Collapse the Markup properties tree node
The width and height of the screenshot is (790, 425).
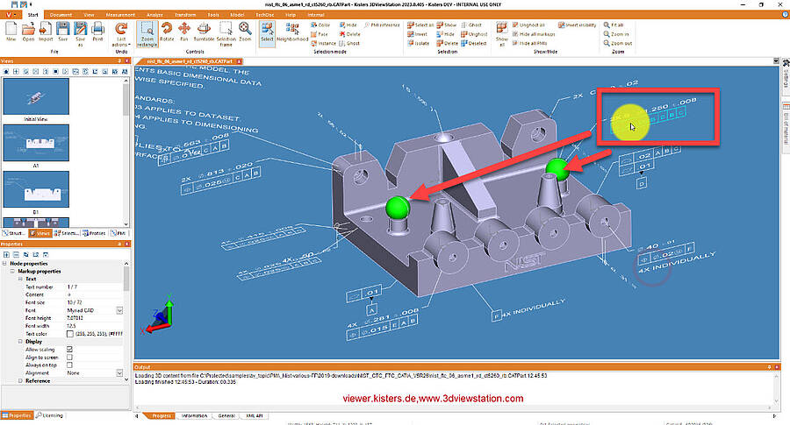(x=12, y=271)
